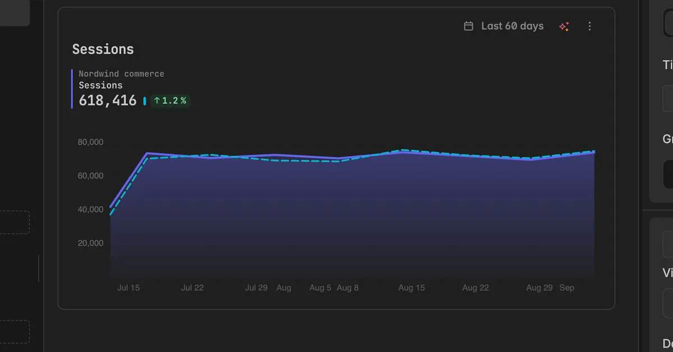Click the Aug 15 label on x-axis
The width and height of the screenshot is (673, 352).
[x=412, y=287]
